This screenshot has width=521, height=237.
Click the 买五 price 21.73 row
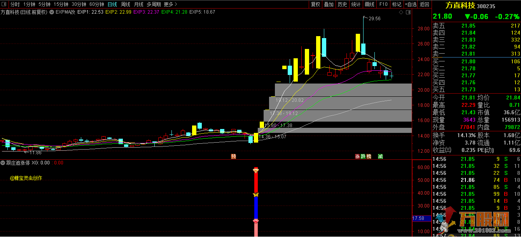tap(476, 89)
